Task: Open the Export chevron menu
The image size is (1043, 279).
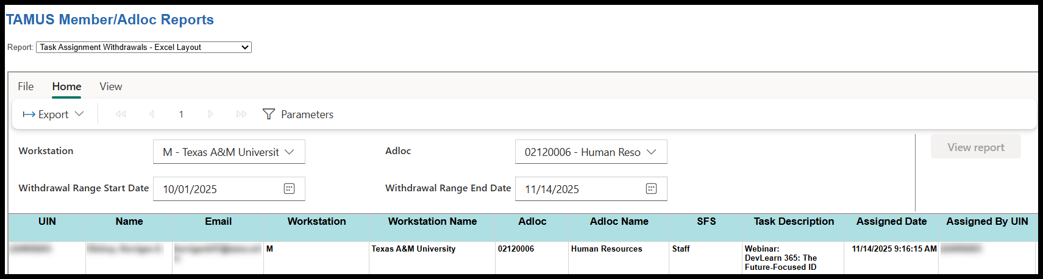Action: click(x=79, y=114)
